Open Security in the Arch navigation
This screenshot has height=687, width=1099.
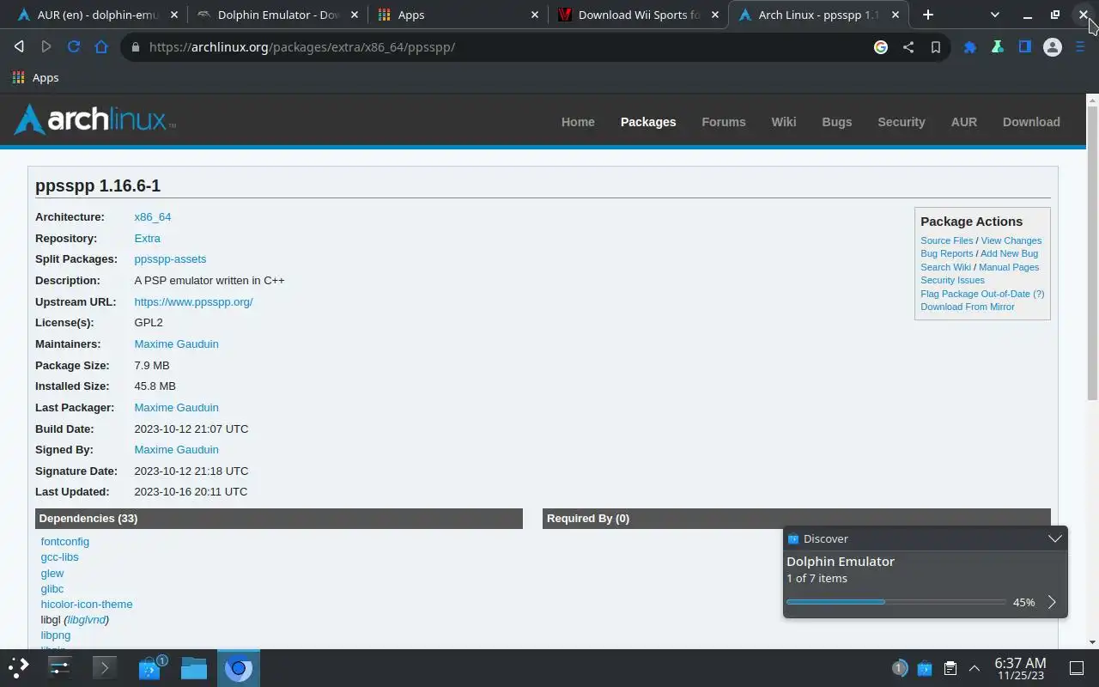pyautogui.click(x=902, y=122)
